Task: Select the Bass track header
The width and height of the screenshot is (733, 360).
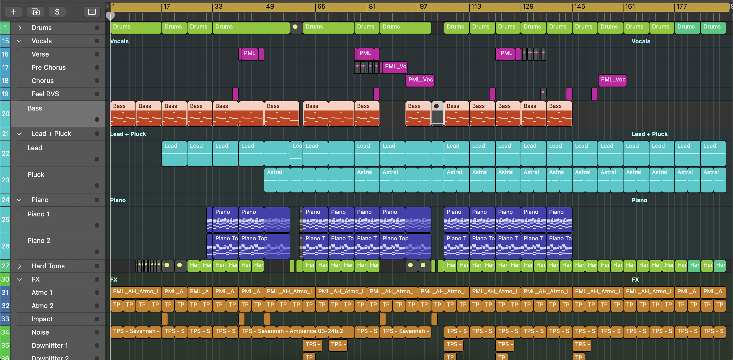Action: click(x=58, y=114)
